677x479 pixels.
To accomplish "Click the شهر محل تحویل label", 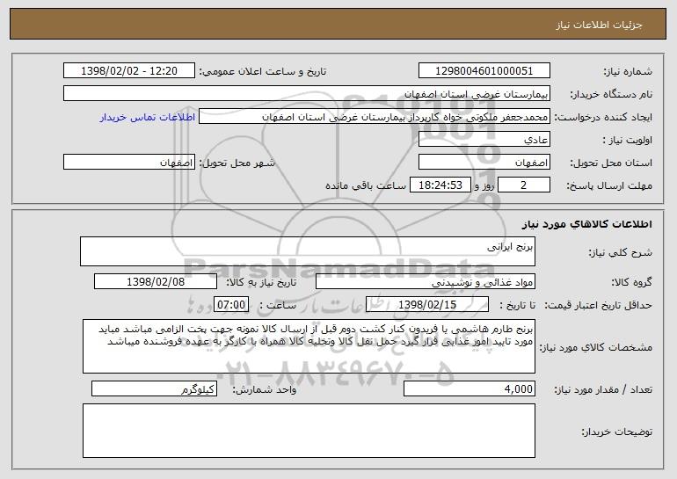I will pyautogui.click(x=237, y=163).
